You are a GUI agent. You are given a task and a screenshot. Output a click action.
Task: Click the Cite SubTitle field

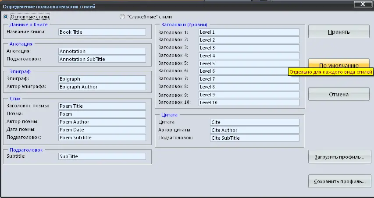(255, 138)
